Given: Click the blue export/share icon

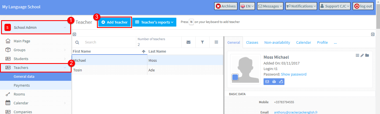Looking at the screenshot, I should pyautogui.click(x=281, y=82).
